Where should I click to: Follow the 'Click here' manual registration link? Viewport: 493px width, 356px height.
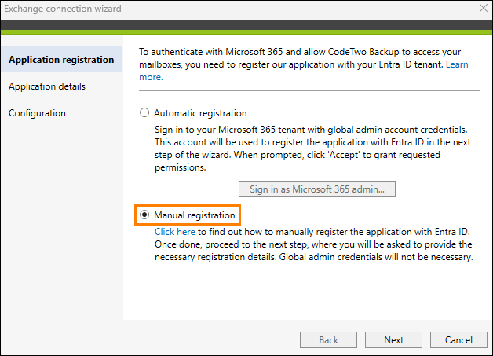(175, 232)
